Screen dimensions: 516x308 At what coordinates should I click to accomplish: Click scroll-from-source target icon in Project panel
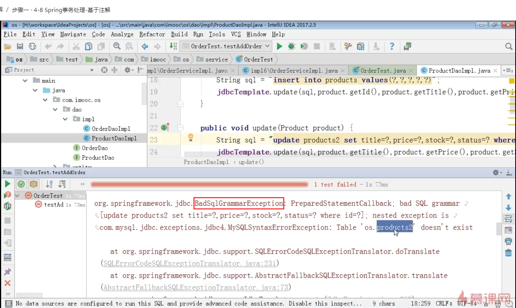(x=104, y=70)
